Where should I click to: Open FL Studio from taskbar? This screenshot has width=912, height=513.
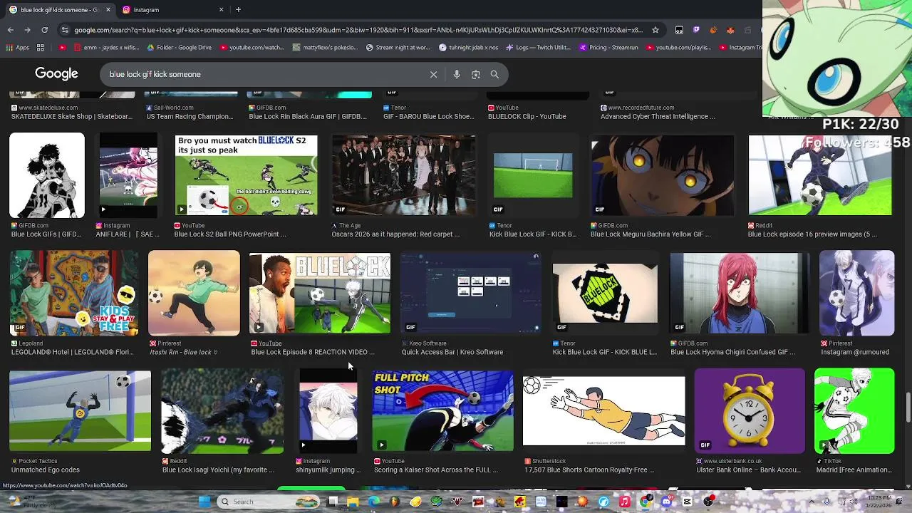click(395, 502)
